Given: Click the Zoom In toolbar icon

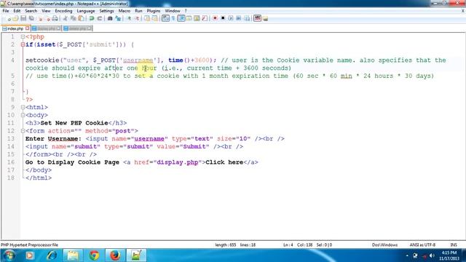Looking at the screenshot, I should 129,18.
